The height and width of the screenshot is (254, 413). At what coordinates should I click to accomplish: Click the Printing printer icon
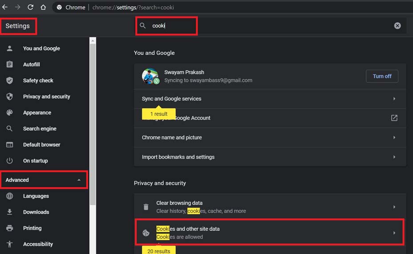[x=9, y=228]
